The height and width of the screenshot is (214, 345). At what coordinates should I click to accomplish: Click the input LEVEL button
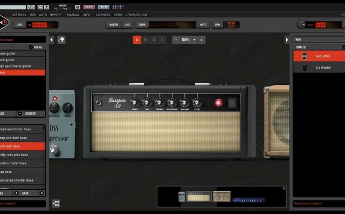click(x=19, y=25)
